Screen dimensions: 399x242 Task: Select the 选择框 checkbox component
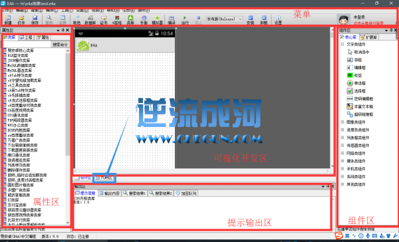click(356, 91)
